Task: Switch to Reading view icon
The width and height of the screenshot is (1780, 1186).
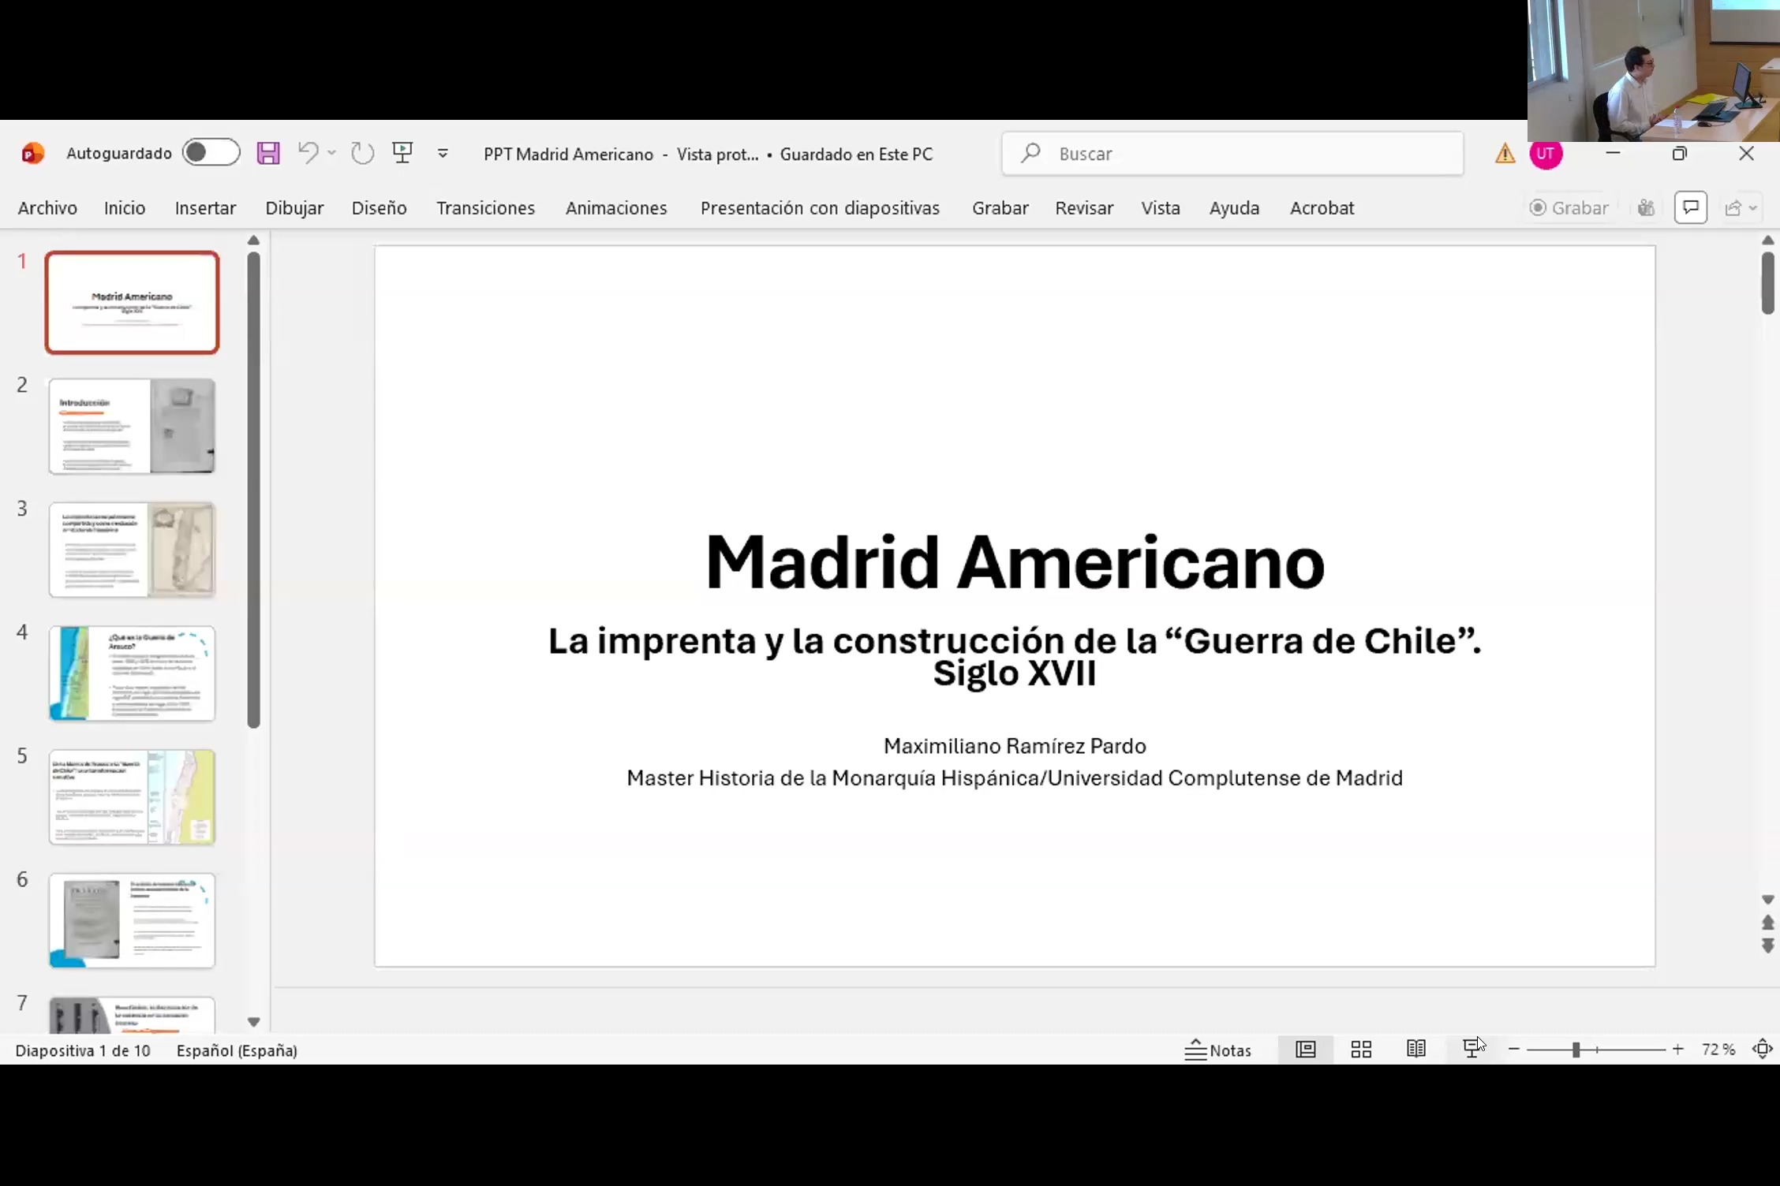Action: (x=1416, y=1050)
